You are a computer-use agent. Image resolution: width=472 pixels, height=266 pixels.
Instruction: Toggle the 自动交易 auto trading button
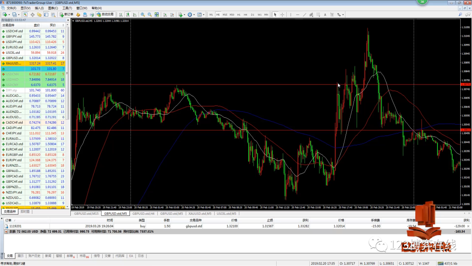[x=105, y=14]
